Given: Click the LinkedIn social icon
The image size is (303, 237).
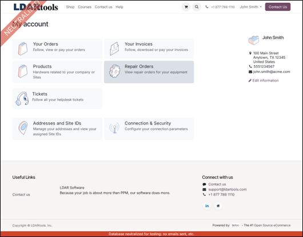Looking at the screenshot, I should coord(207,206).
